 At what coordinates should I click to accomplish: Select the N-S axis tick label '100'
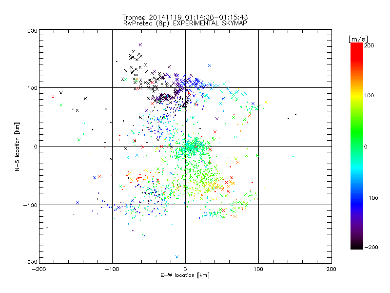click(x=32, y=88)
